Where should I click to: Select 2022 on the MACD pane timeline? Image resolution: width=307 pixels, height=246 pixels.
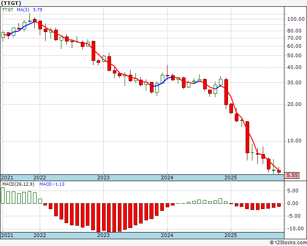40,235
